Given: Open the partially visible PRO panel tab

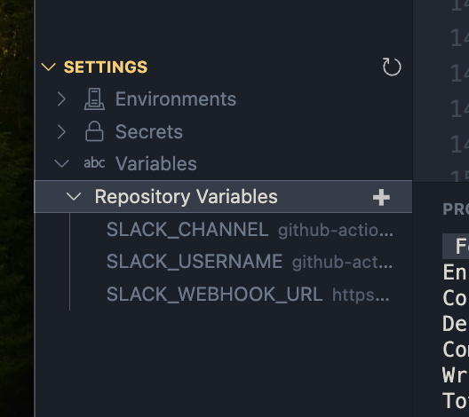Looking at the screenshot, I should point(456,209).
